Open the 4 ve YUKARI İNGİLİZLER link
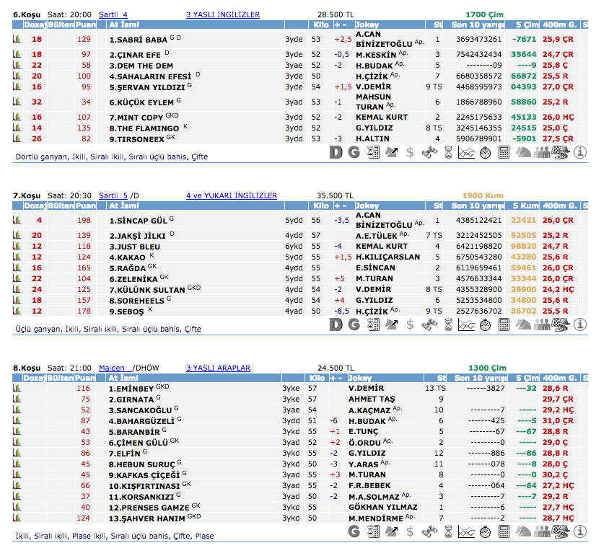 (x=231, y=195)
